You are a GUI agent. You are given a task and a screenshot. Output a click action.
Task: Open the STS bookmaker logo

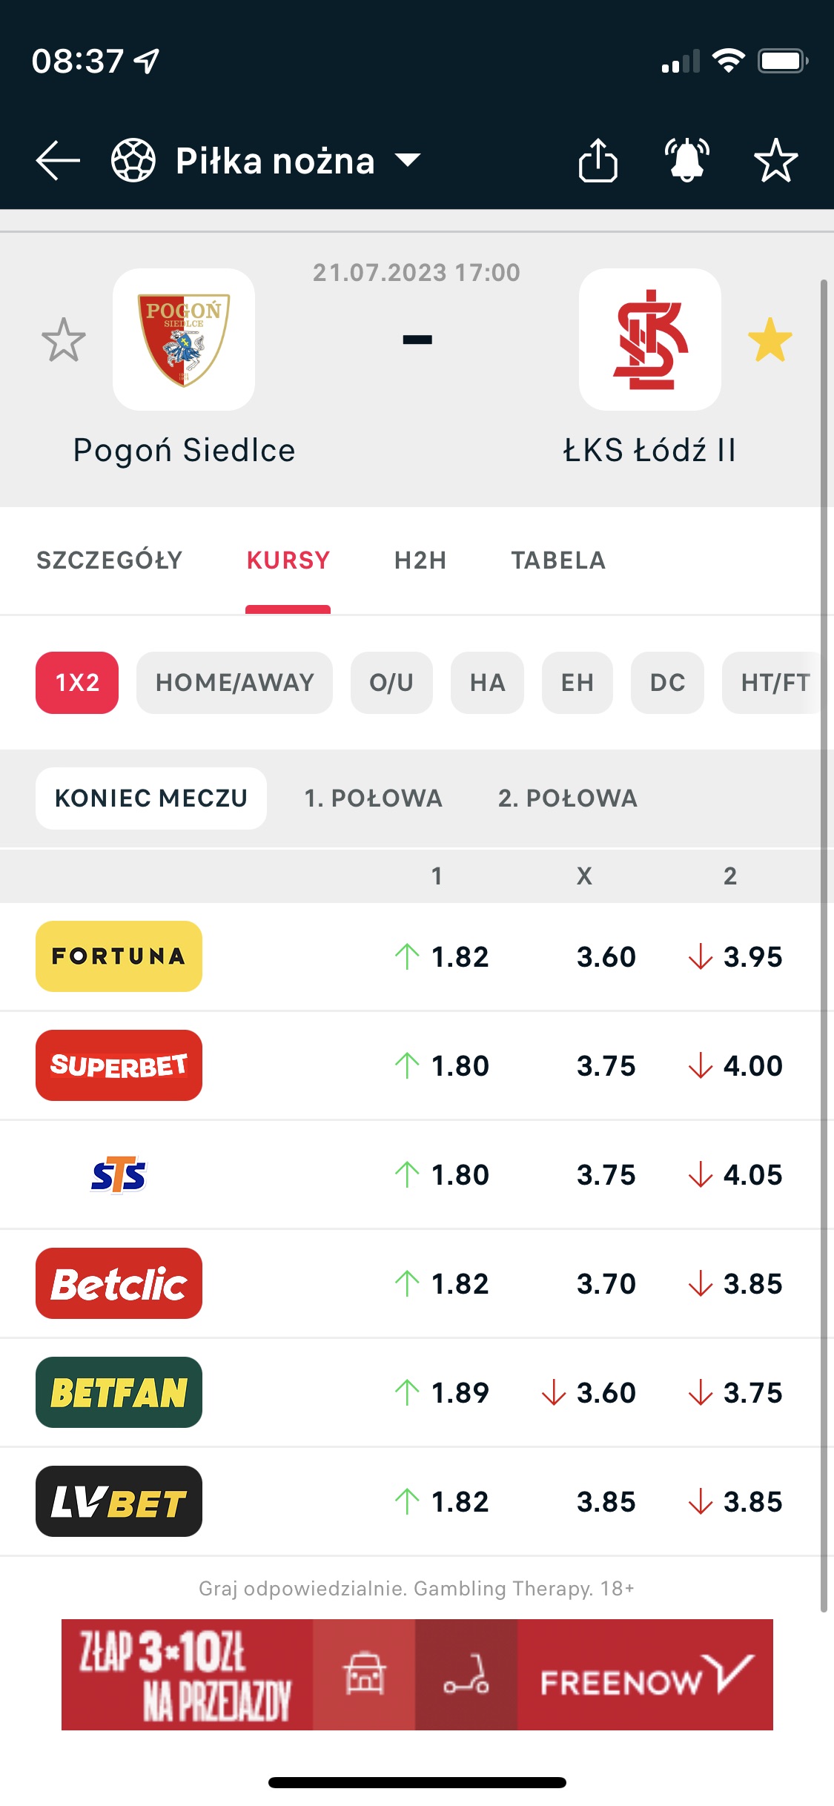[119, 1174]
